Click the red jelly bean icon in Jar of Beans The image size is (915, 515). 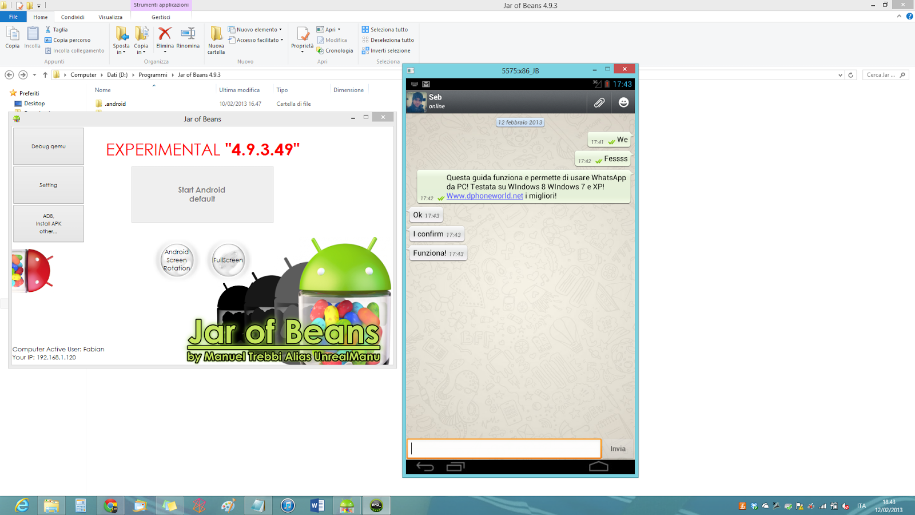pyautogui.click(x=33, y=271)
